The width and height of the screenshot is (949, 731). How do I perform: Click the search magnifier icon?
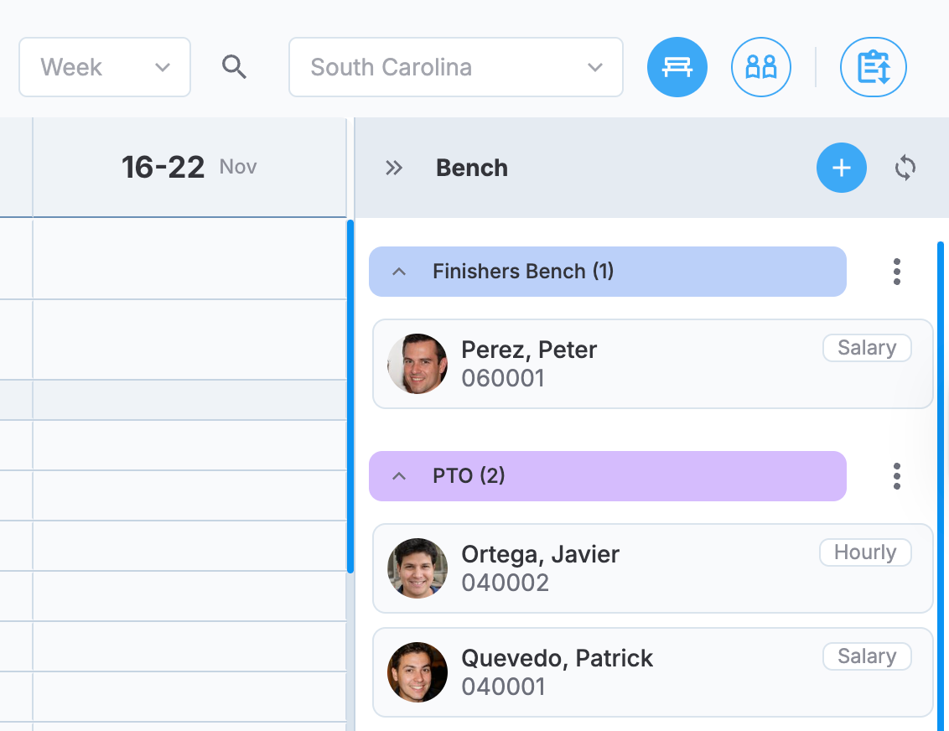tap(234, 66)
